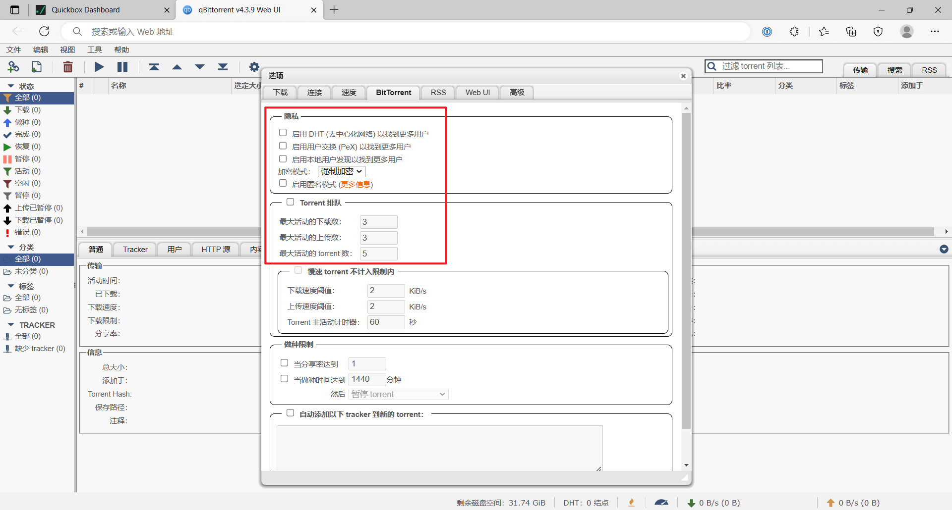Click the torrent filter search field
952x510 pixels.
[x=769, y=66]
